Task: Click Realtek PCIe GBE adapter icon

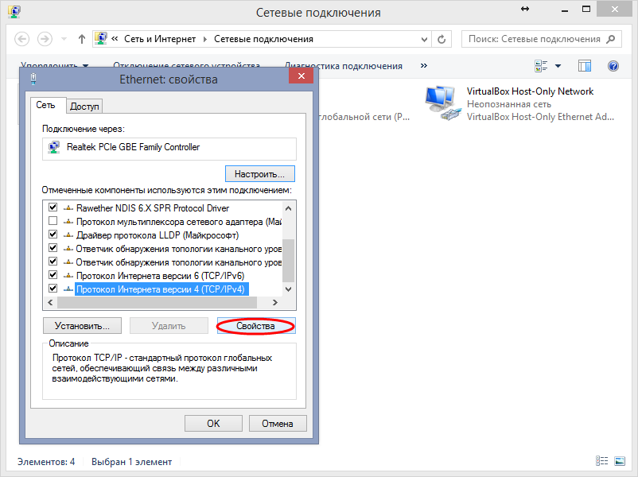Action: tap(54, 147)
